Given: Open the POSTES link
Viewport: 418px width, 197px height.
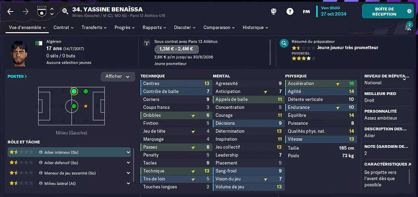Looking at the screenshot, I should tap(17, 76).
